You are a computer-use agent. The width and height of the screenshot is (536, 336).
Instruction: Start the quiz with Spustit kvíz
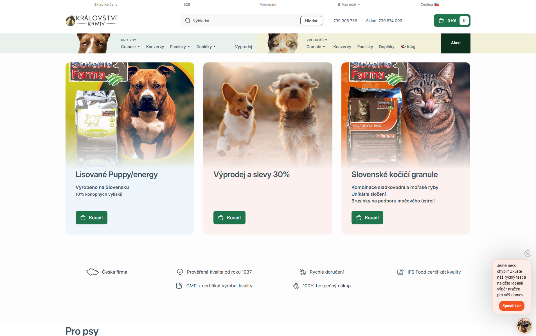pos(512,306)
